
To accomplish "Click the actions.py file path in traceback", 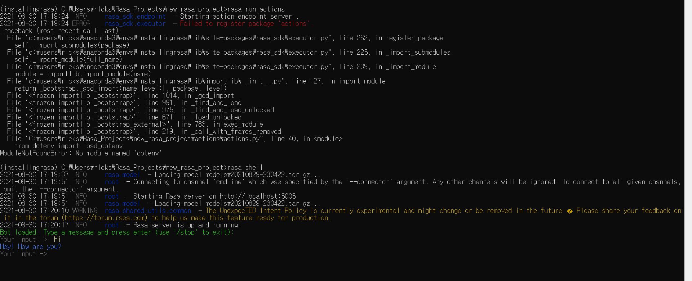I will click(143, 139).
